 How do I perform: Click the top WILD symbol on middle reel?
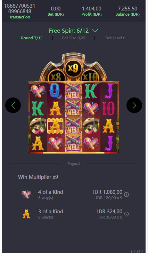[x=74, y=91]
